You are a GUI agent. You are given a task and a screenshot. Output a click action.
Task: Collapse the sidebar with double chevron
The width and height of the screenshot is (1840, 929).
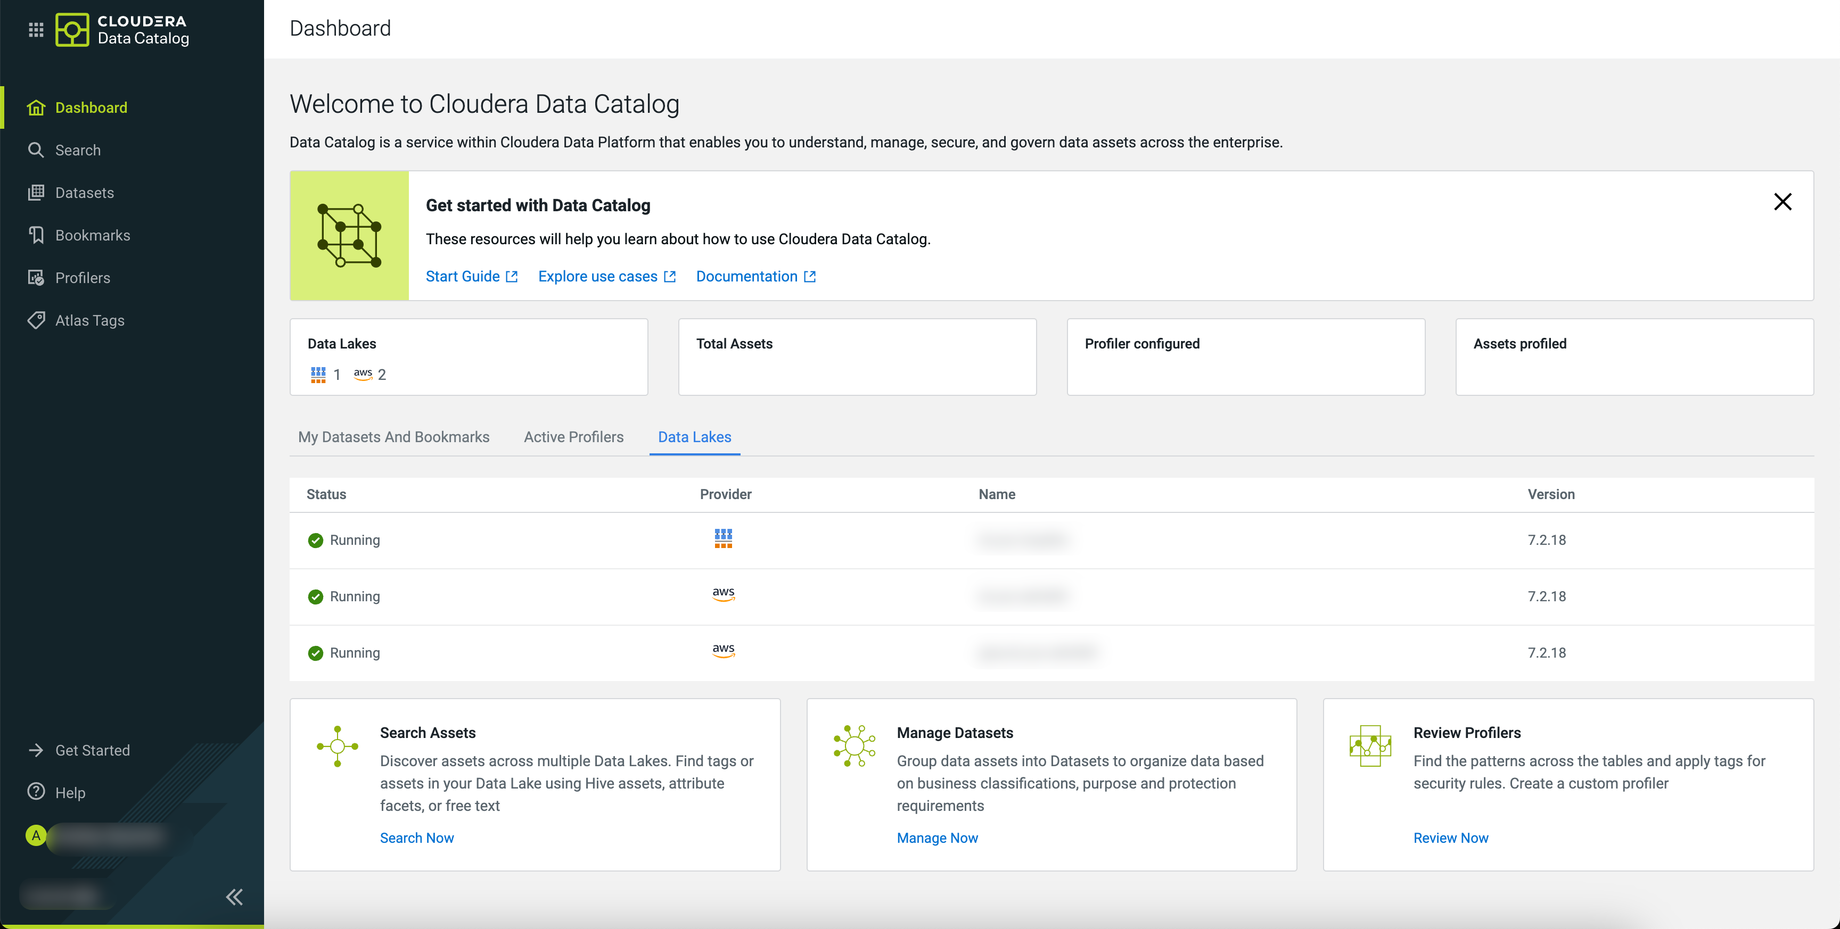click(x=234, y=897)
